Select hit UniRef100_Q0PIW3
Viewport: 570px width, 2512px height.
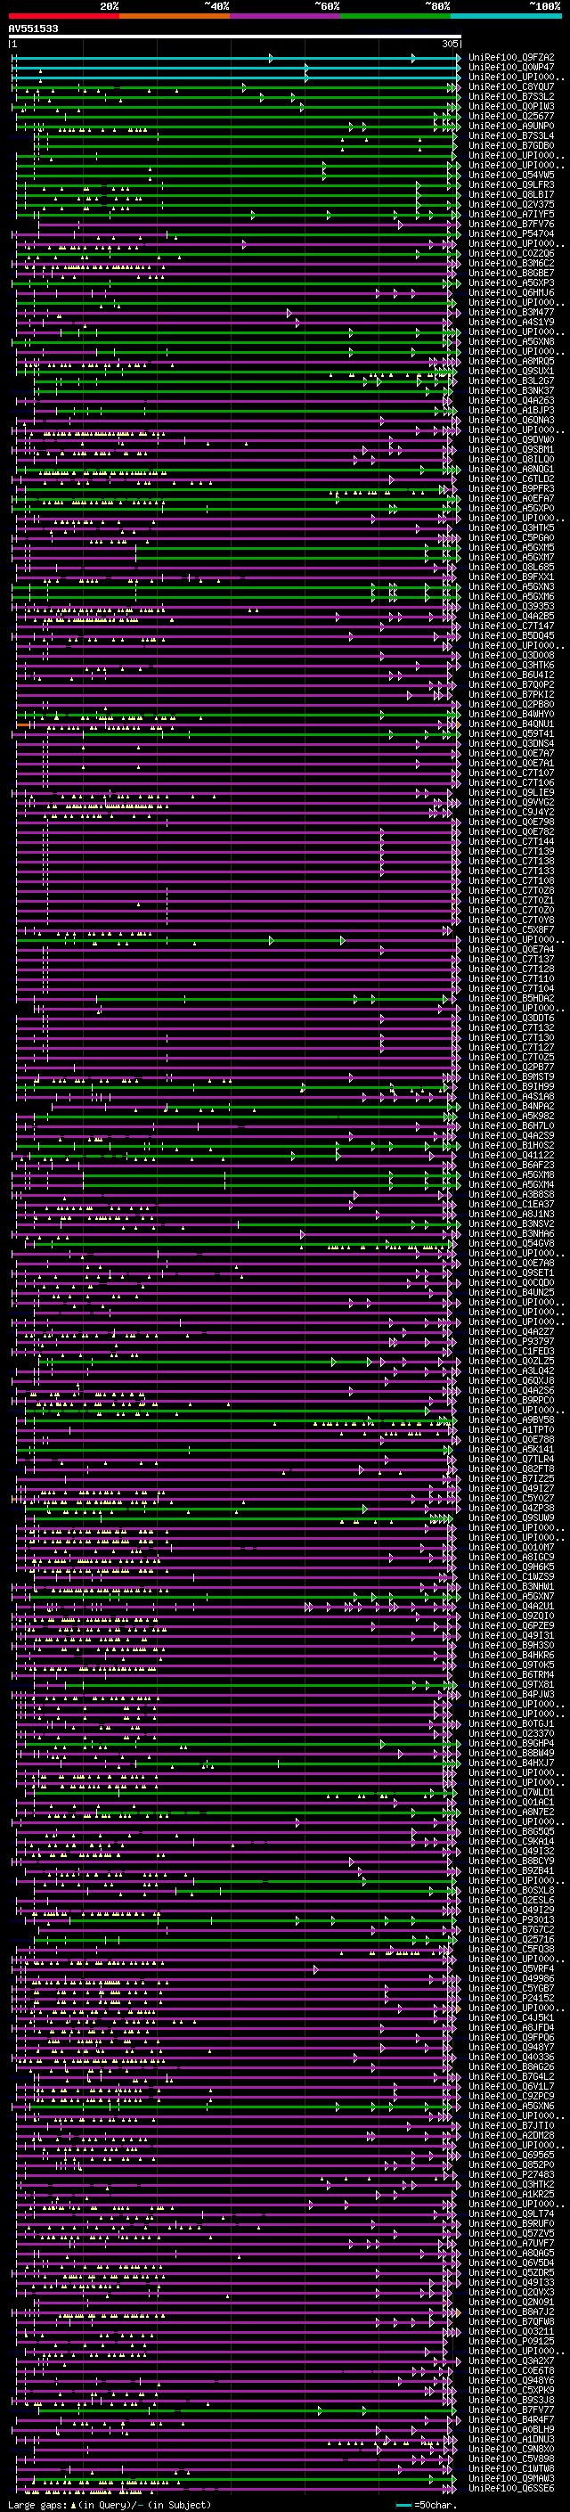pos(511,106)
